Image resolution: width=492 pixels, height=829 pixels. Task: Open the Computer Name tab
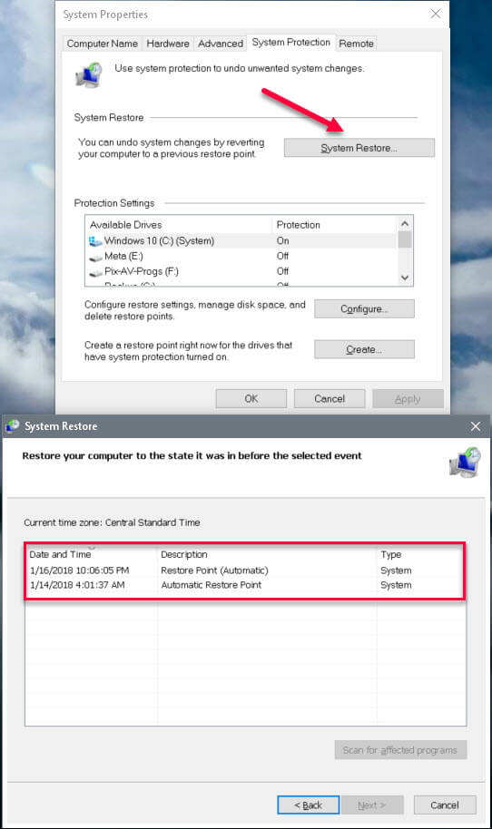(x=102, y=44)
